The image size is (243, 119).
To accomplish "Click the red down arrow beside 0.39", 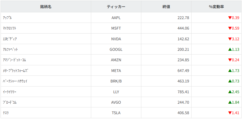I will click(x=230, y=18).
